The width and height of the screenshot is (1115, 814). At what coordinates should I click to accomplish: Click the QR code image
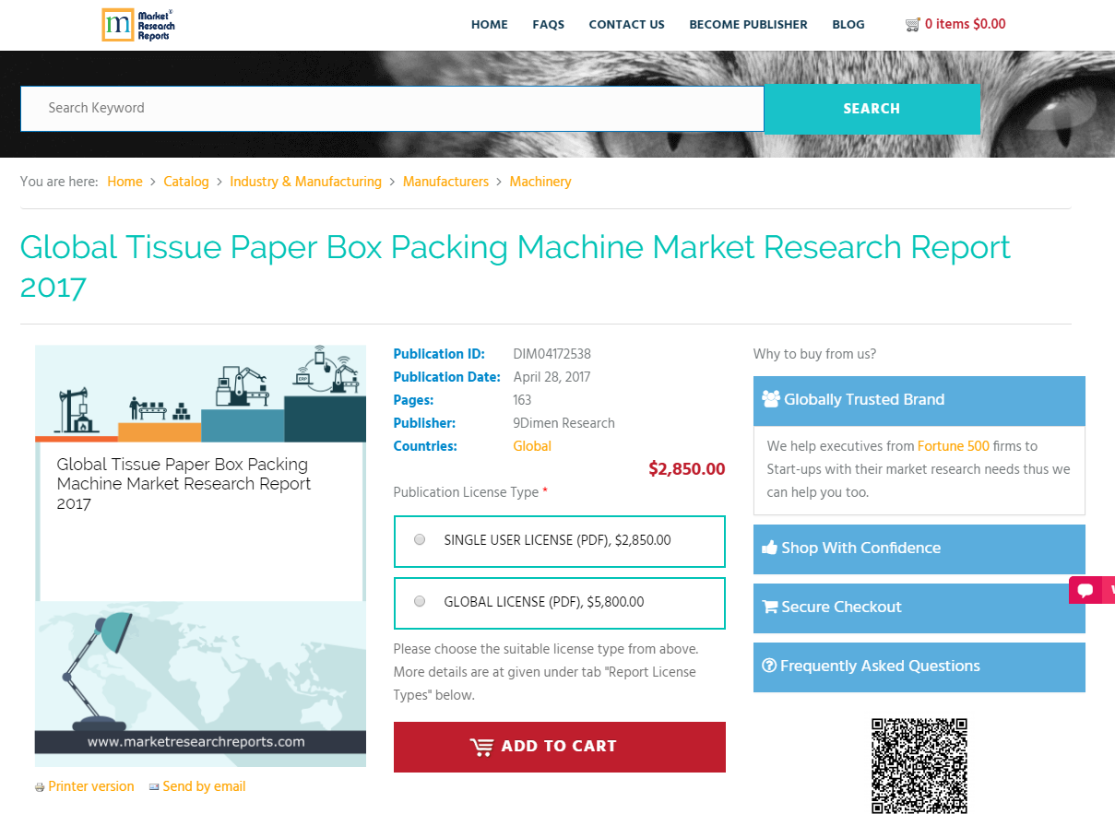pos(919,765)
